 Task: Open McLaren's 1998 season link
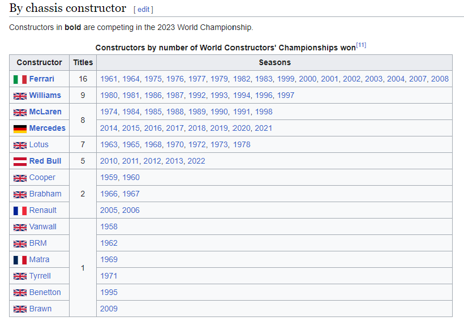(x=264, y=112)
